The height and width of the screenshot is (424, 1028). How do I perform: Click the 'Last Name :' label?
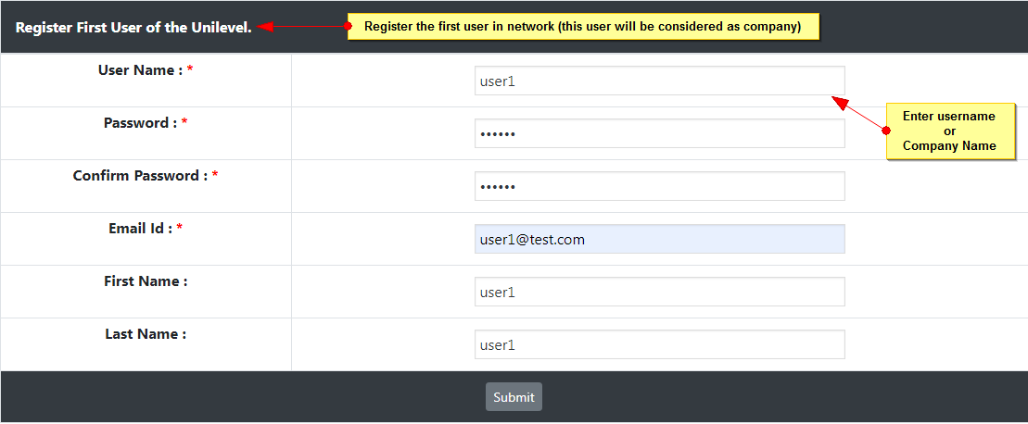click(146, 334)
